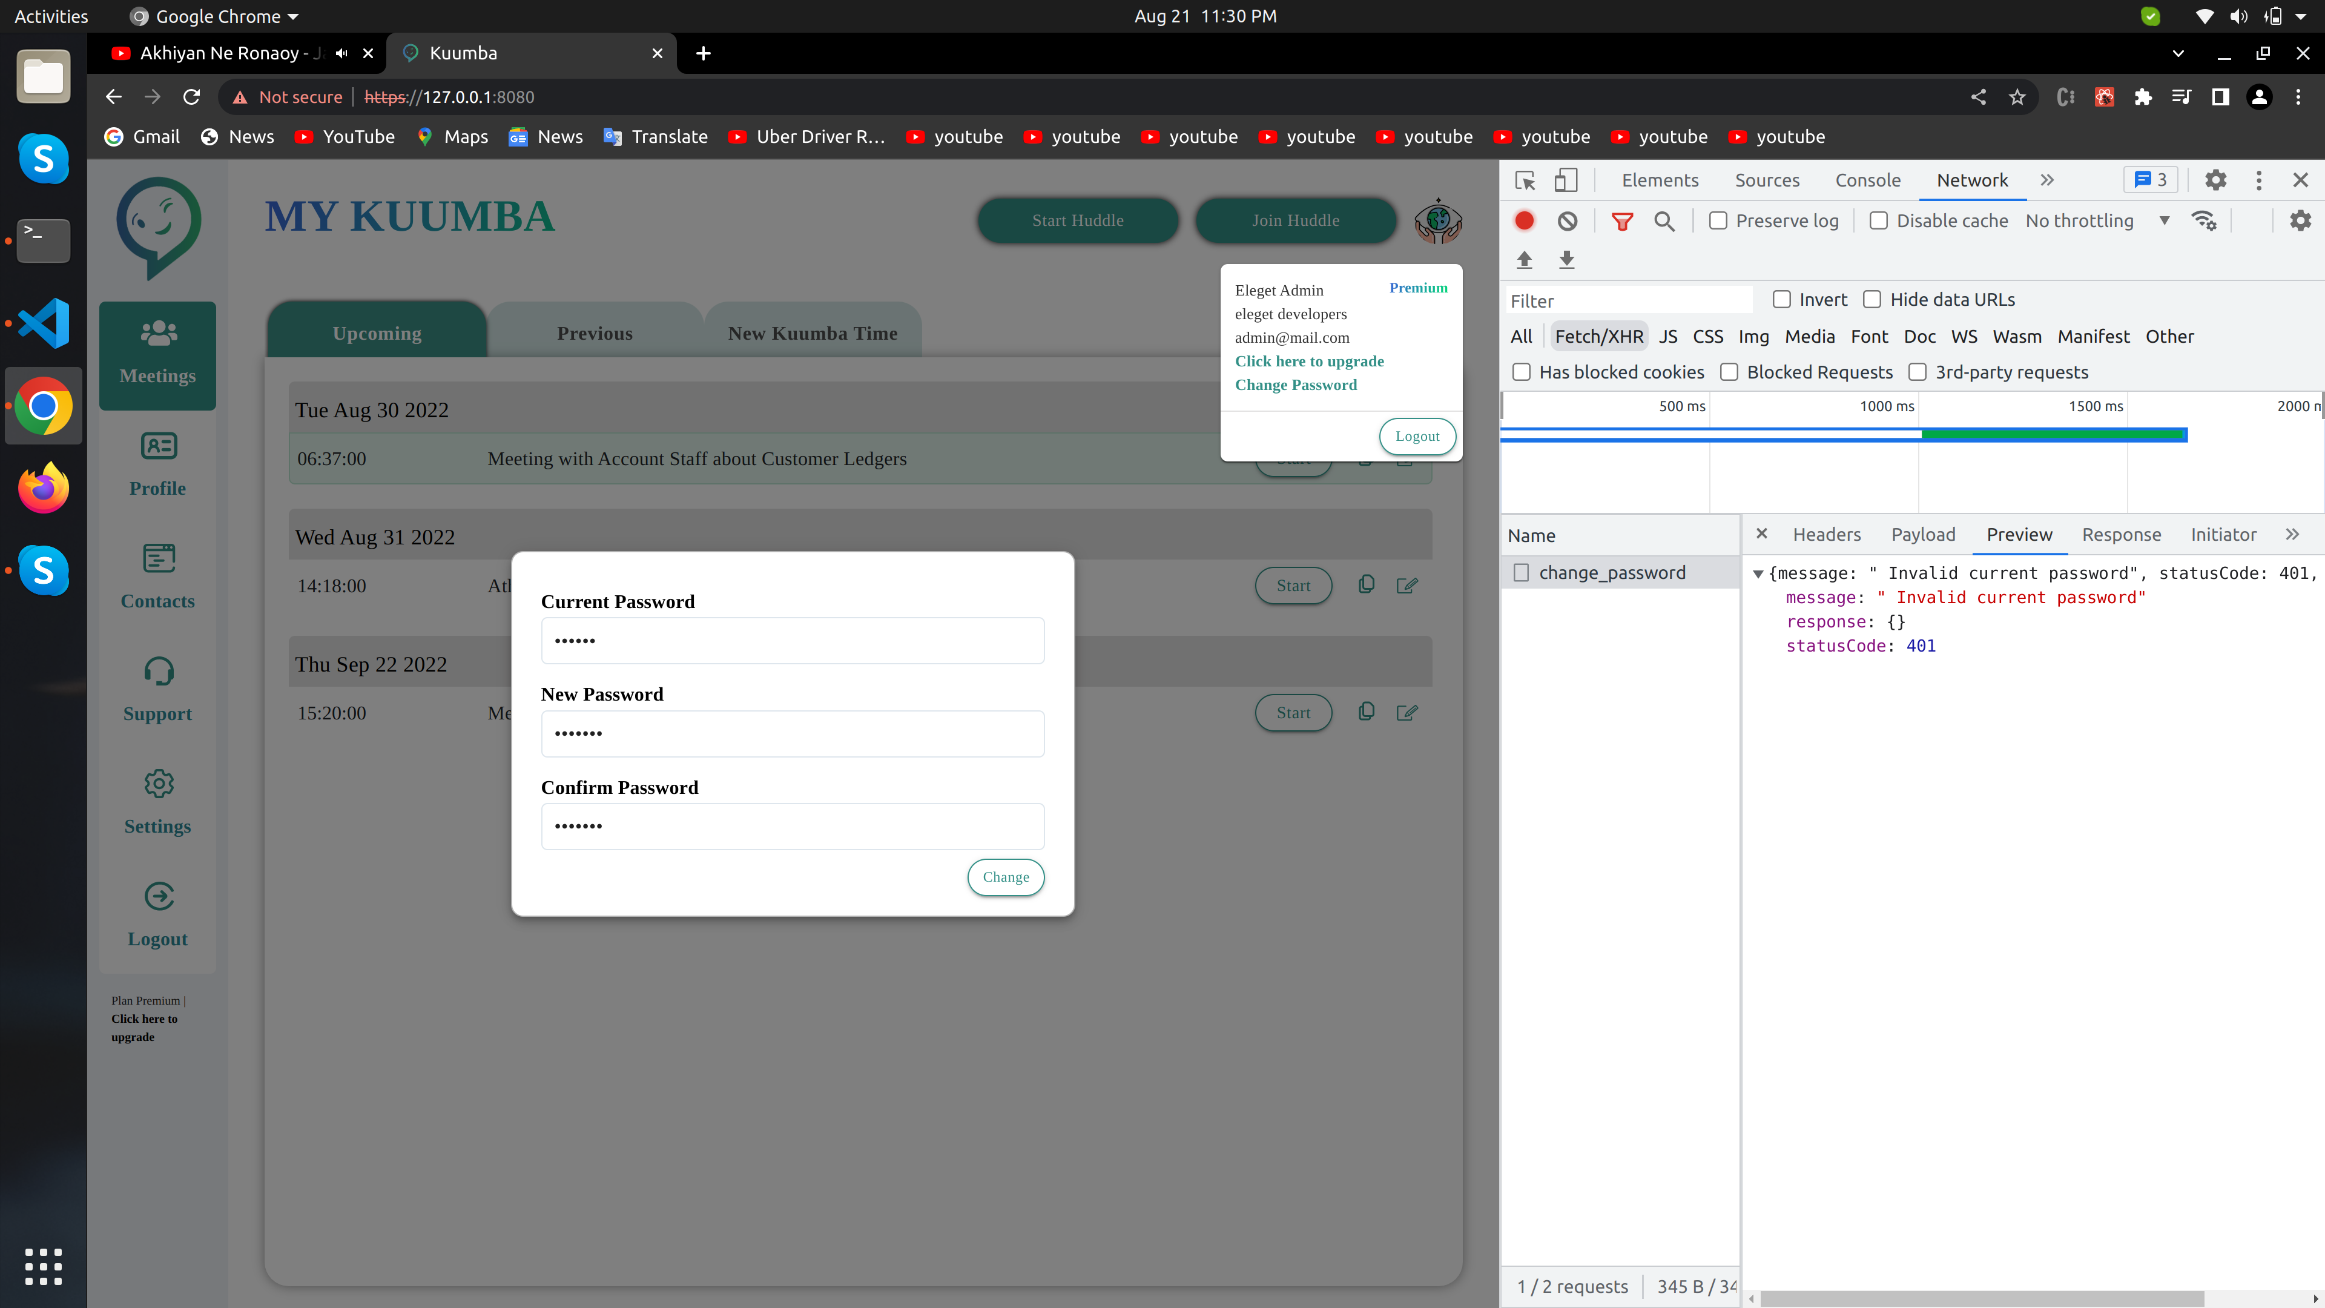Click the network filter funnel icon
The height and width of the screenshot is (1308, 2325).
tap(1622, 221)
